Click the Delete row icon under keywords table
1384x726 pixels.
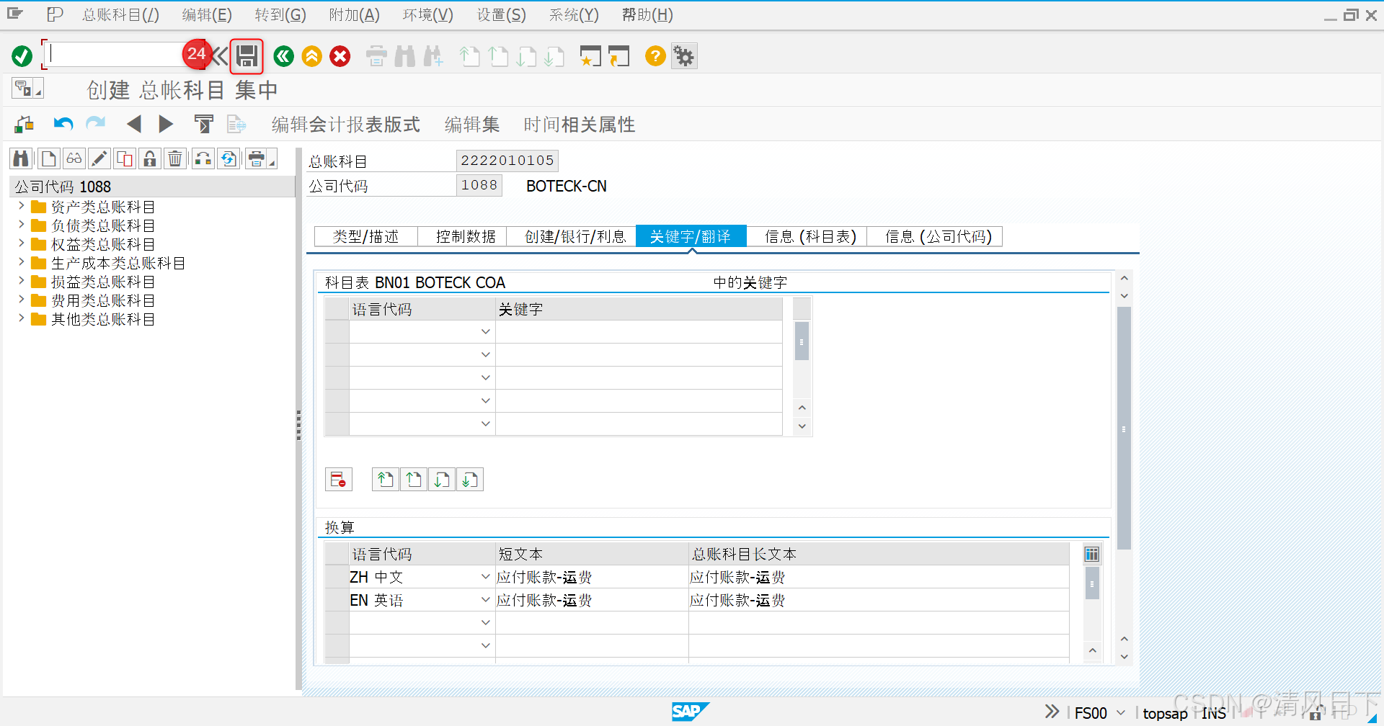click(338, 479)
